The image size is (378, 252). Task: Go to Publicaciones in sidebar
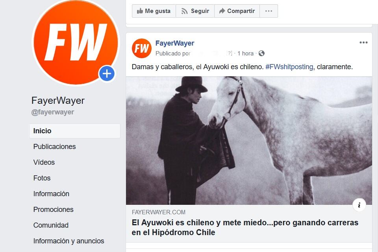pyautogui.click(x=54, y=147)
